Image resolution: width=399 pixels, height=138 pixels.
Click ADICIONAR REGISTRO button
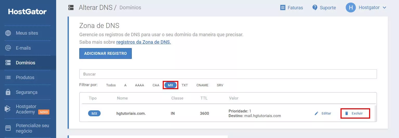[x=106, y=53]
